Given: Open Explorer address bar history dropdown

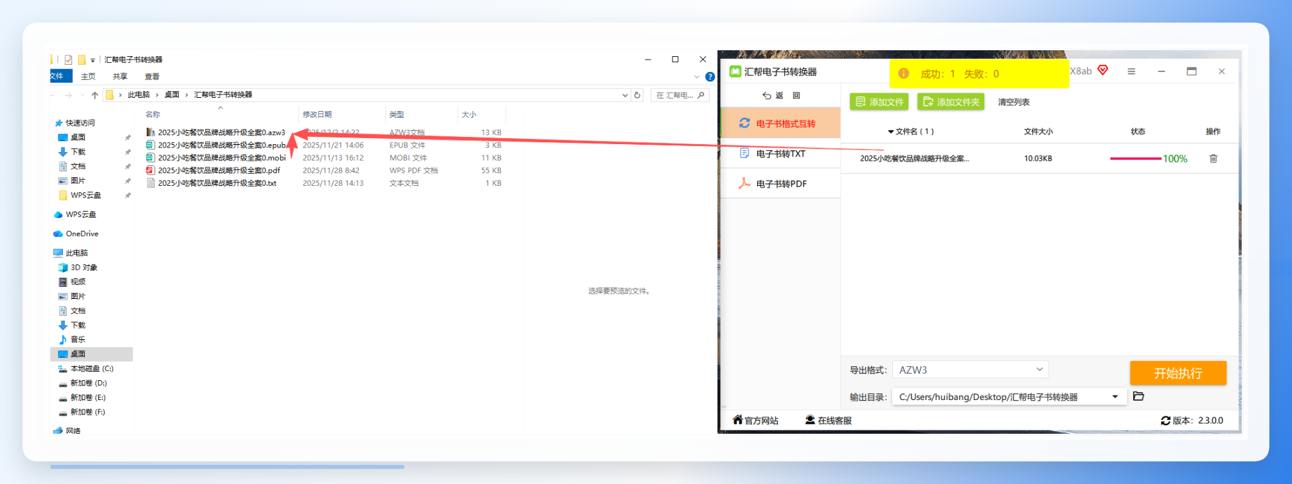Looking at the screenshot, I should point(625,95).
